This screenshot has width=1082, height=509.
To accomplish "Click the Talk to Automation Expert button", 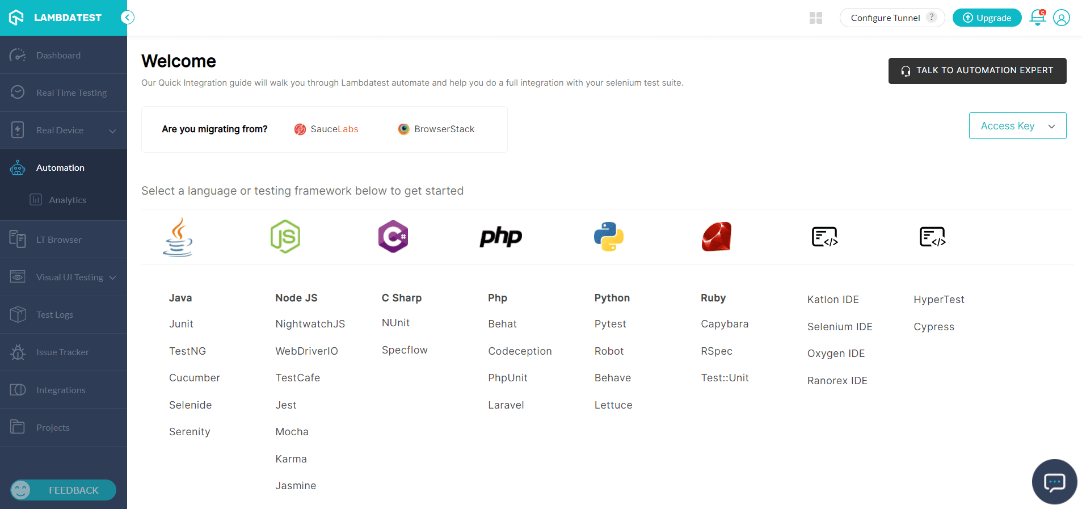I will 977,71.
